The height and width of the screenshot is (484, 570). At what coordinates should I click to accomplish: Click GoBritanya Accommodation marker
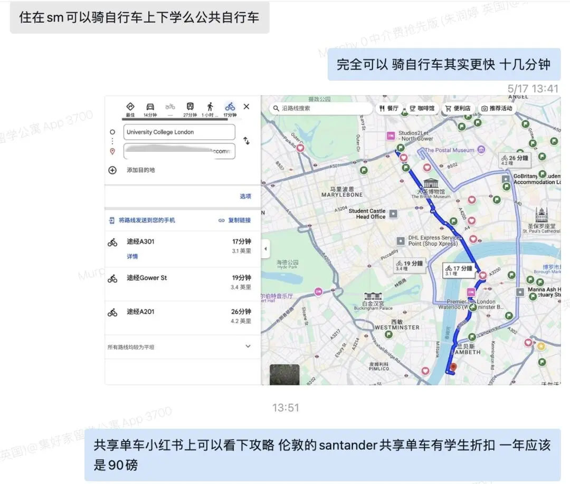pos(506,179)
